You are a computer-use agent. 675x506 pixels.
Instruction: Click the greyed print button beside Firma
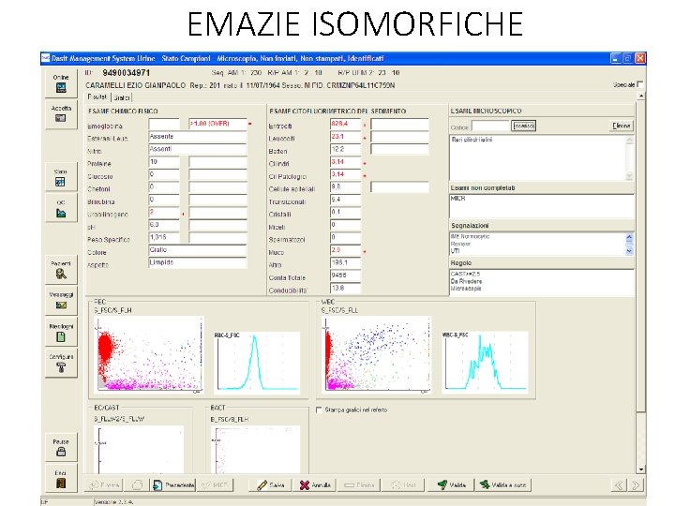coord(137,485)
